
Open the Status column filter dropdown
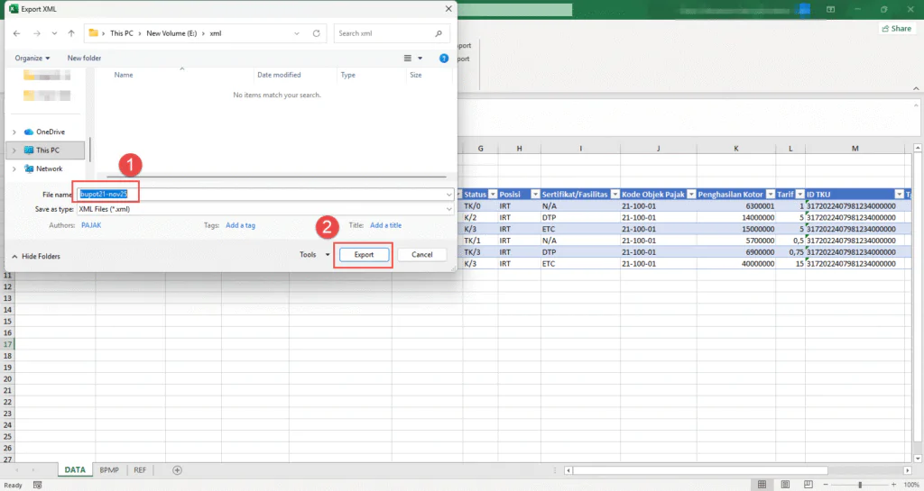pyautogui.click(x=493, y=194)
